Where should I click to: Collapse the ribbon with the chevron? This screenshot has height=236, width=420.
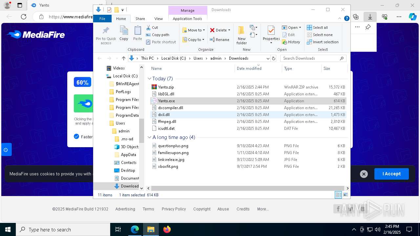[340, 19]
